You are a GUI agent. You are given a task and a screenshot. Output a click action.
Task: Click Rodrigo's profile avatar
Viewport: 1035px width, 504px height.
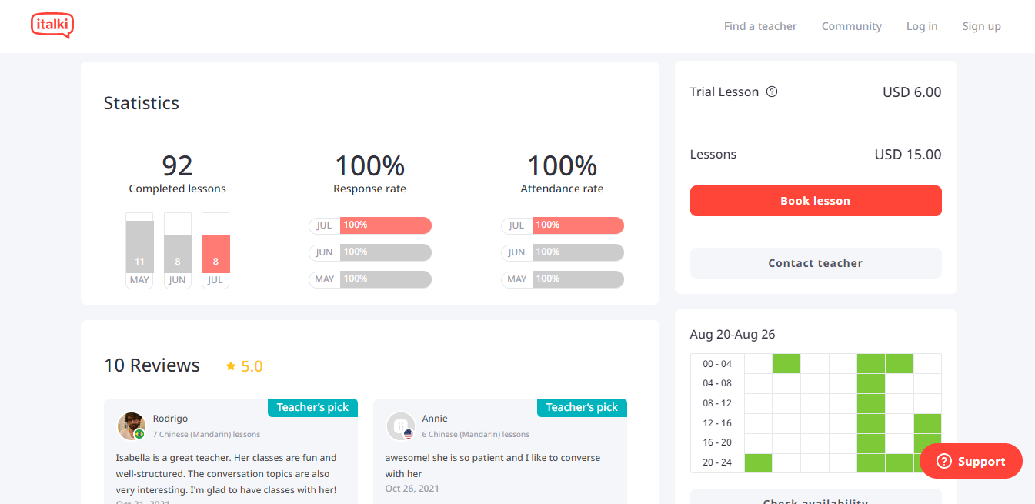[x=131, y=426]
